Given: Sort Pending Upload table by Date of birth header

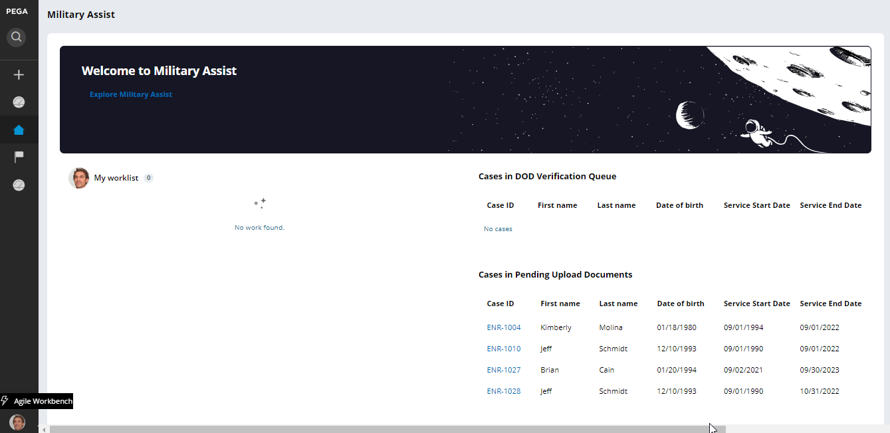Looking at the screenshot, I should pos(681,303).
